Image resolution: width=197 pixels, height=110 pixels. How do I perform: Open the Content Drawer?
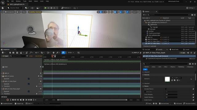point(7,104)
